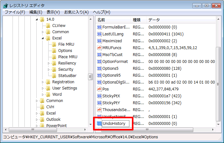This screenshot has height=143, width=224.
Task: Click the Options95 DWORD icon
Action: 99,75
